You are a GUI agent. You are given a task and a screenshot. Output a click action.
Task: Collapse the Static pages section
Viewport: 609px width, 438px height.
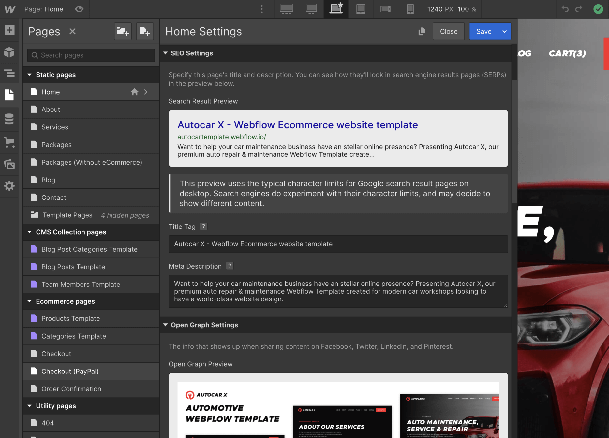(x=30, y=75)
